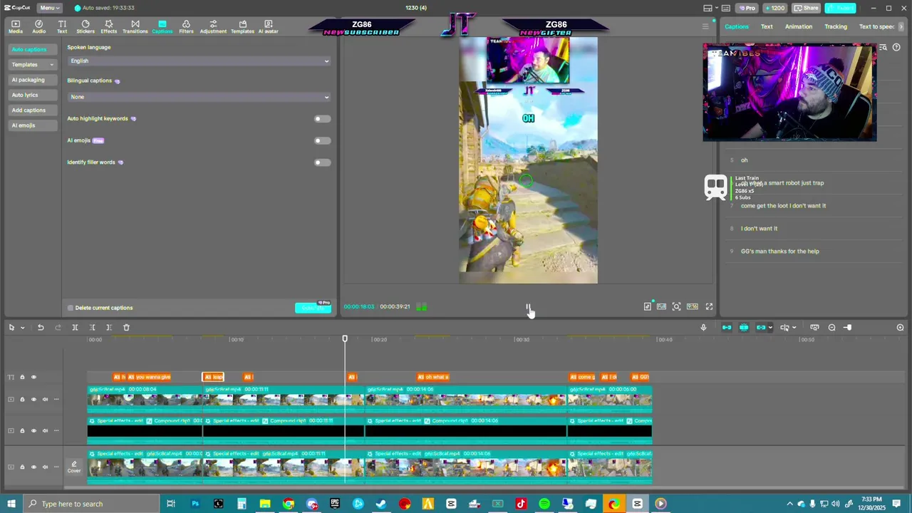Switch to the Tracking tab
The width and height of the screenshot is (912, 513).
(x=836, y=27)
